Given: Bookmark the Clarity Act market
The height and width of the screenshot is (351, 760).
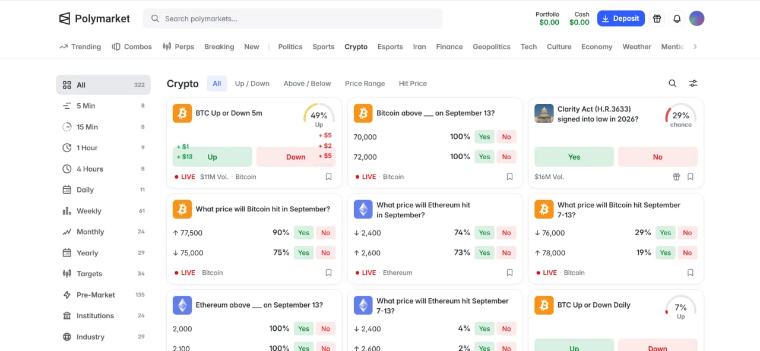Looking at the screenshot, I should tap(690, 176).
